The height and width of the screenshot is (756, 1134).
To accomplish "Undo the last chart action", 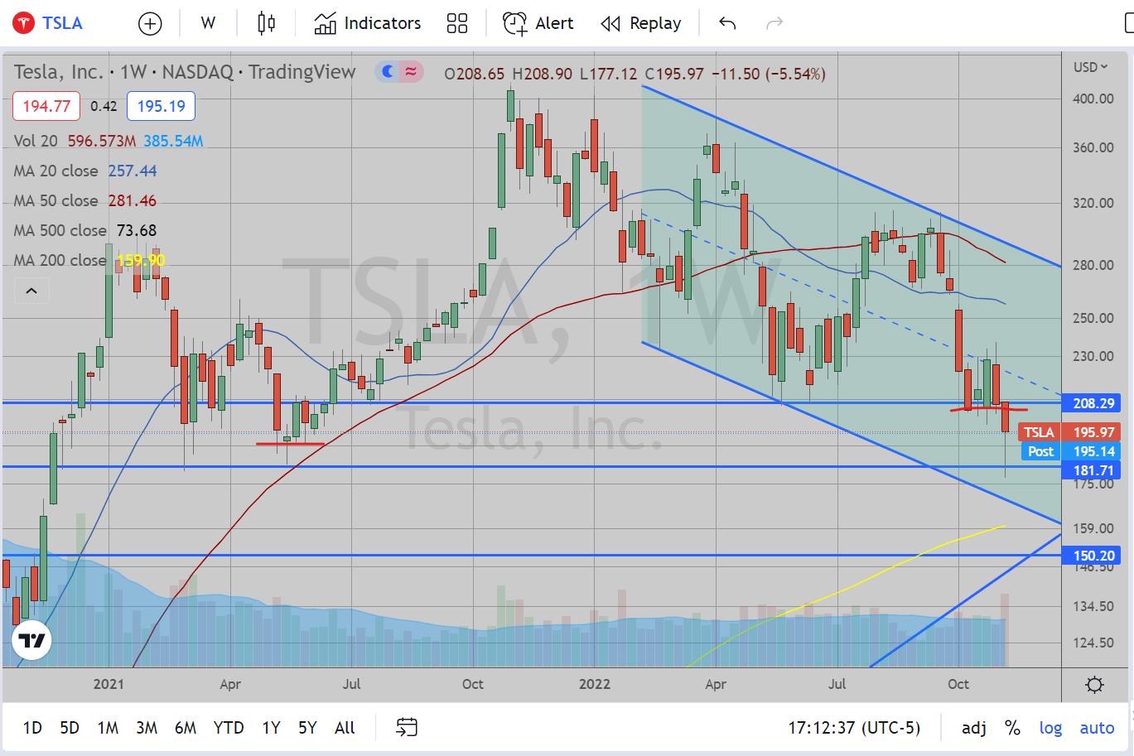I will point(727,23).
